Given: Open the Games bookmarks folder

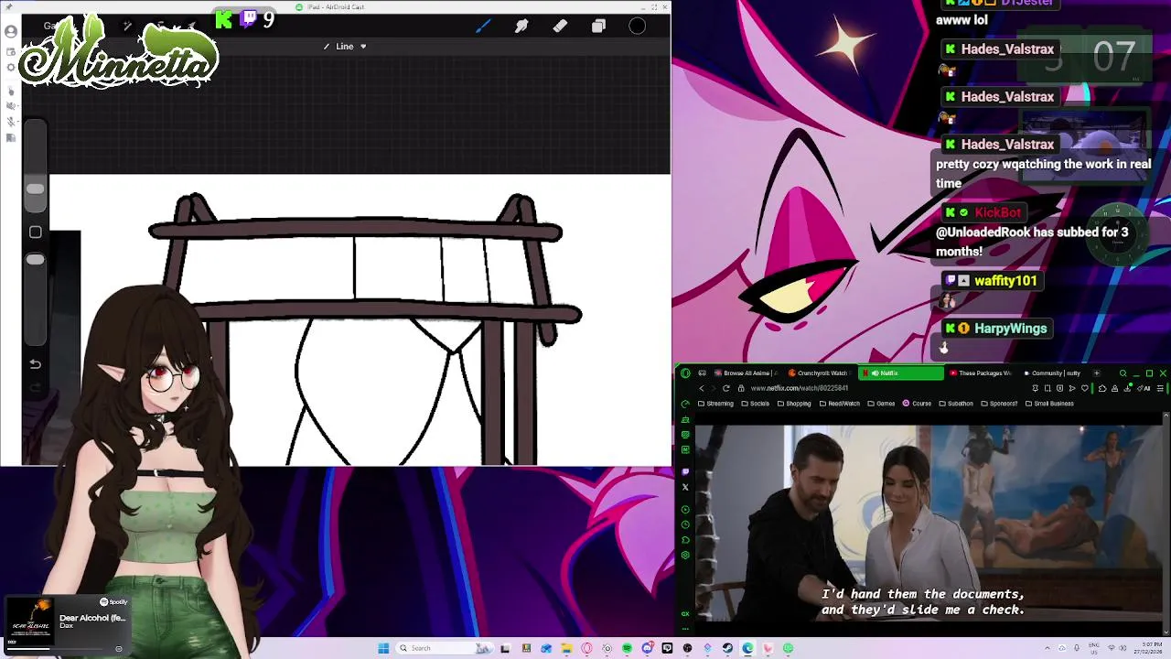Looking at the screenshot, I should (x=881, y=404).
